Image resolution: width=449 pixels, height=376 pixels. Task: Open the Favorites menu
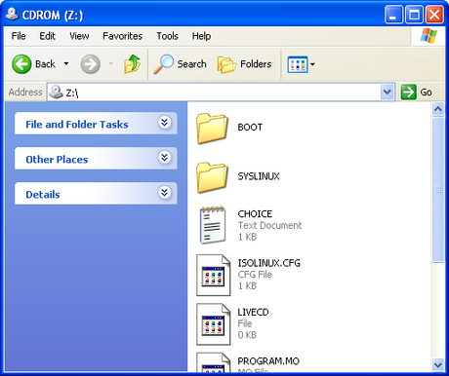[x=123, y=36]
